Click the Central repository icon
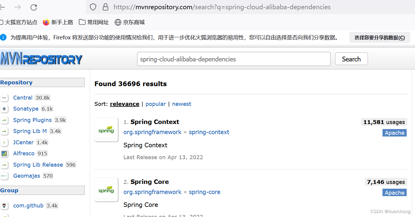The image size is (415, 217). click(x=4, y=98)
